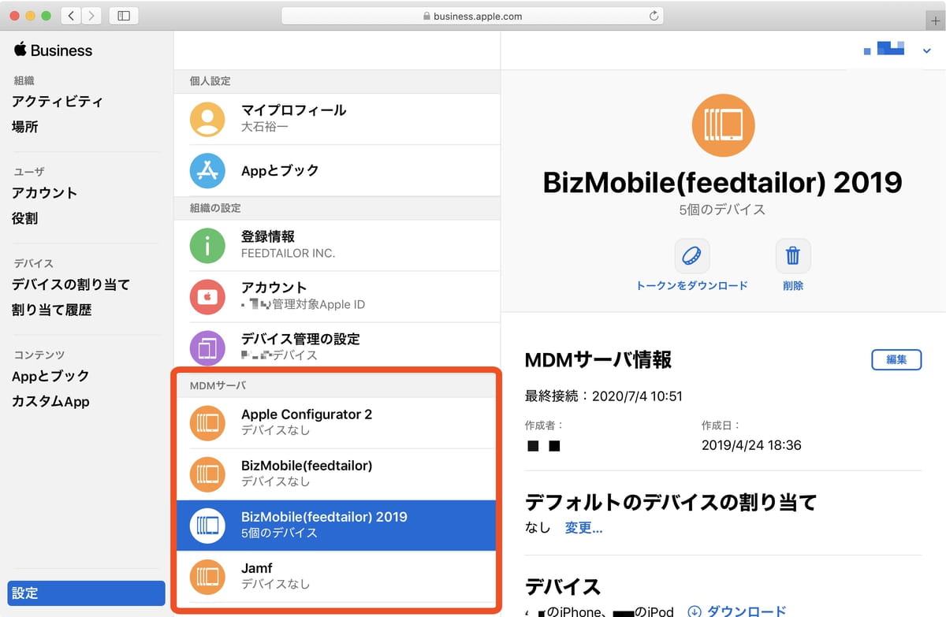
Task: Click the Safari forward navigation arrow
Action: [x=91, y=16]
